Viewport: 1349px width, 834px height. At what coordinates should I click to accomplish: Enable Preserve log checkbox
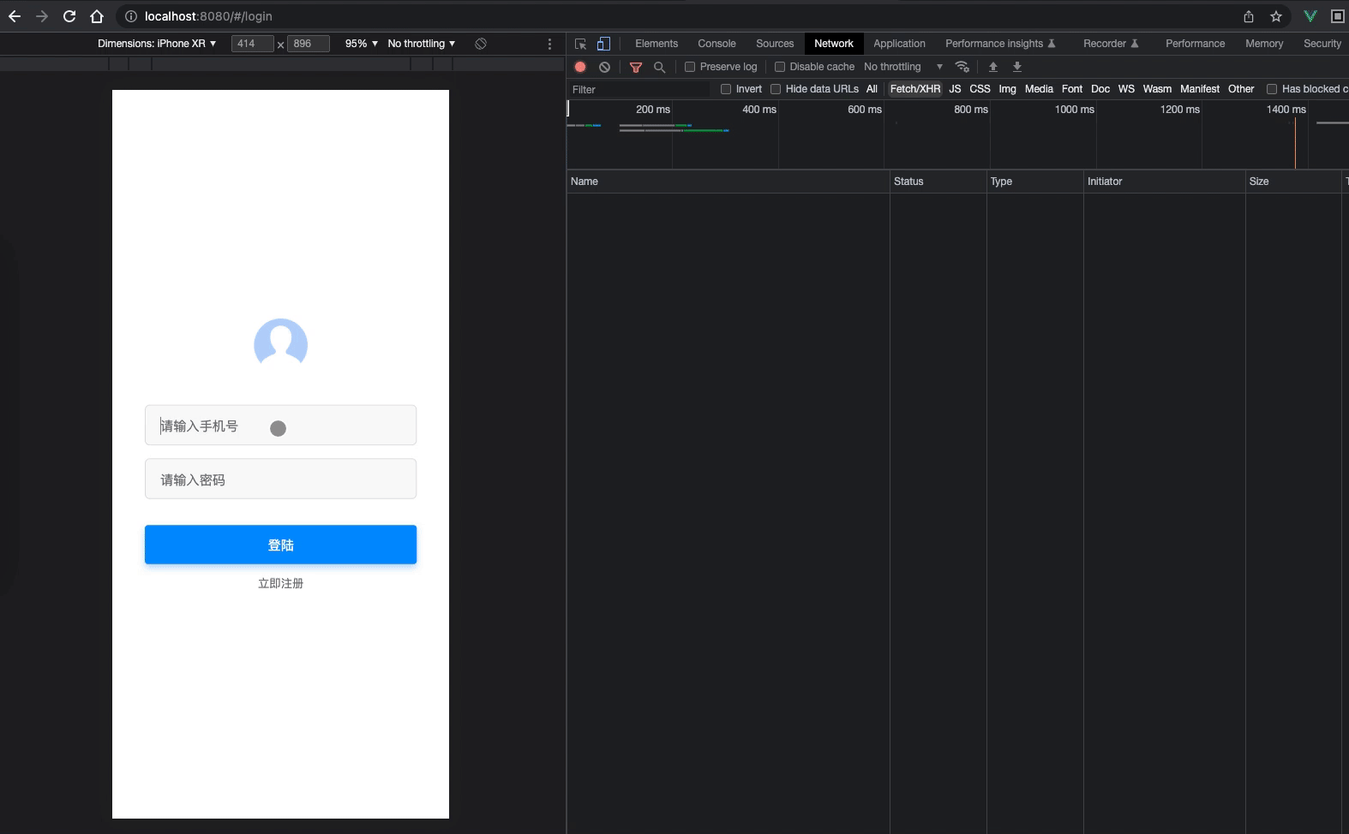click(690, 67)
